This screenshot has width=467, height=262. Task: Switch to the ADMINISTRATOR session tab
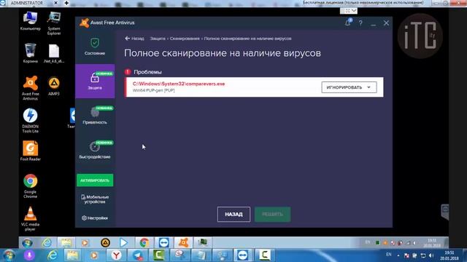coord(27,3)
